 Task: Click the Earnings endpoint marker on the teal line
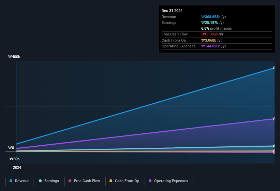pyautogui.click(x=274, y=146)
